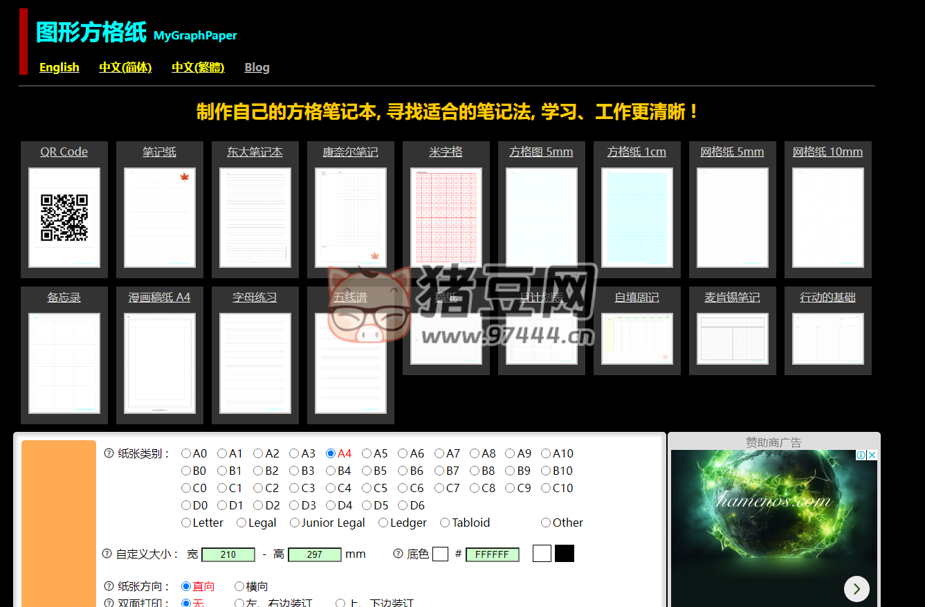Select the 康奈尔笔记 (Cornell notes) template preview
The image size is (925, 607).
(x=350, y=217)
